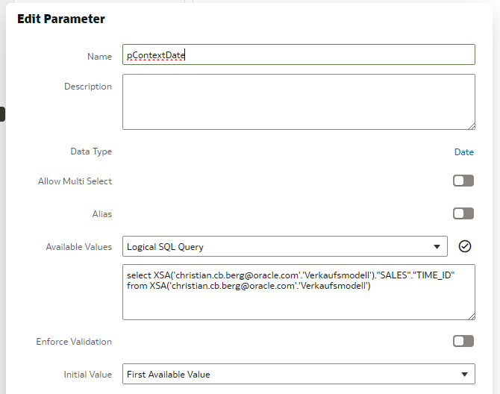
Task: Click the Available Values dropdown arrow
Action: click(x=437, y=247)
